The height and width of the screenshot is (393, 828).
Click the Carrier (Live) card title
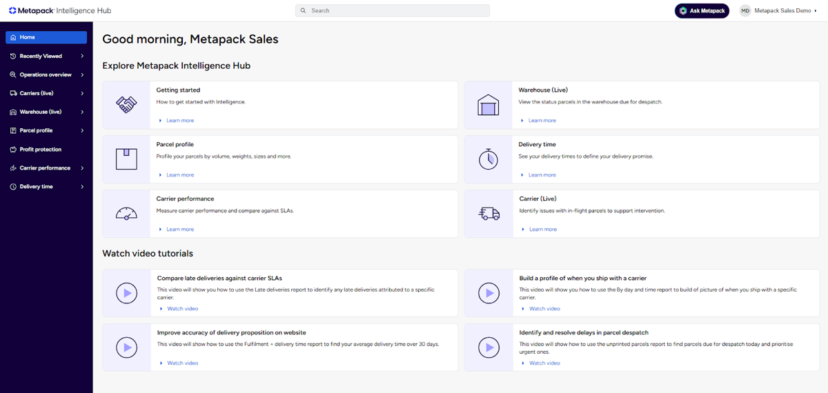[538, 199]
